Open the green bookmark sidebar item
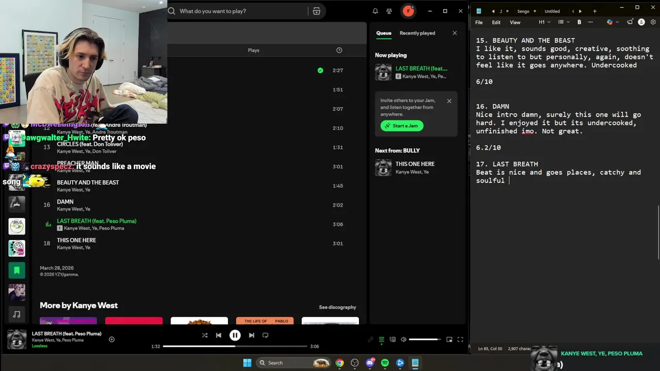The width and height of the screenshot is (660, 371). click(x=16, y=270)
